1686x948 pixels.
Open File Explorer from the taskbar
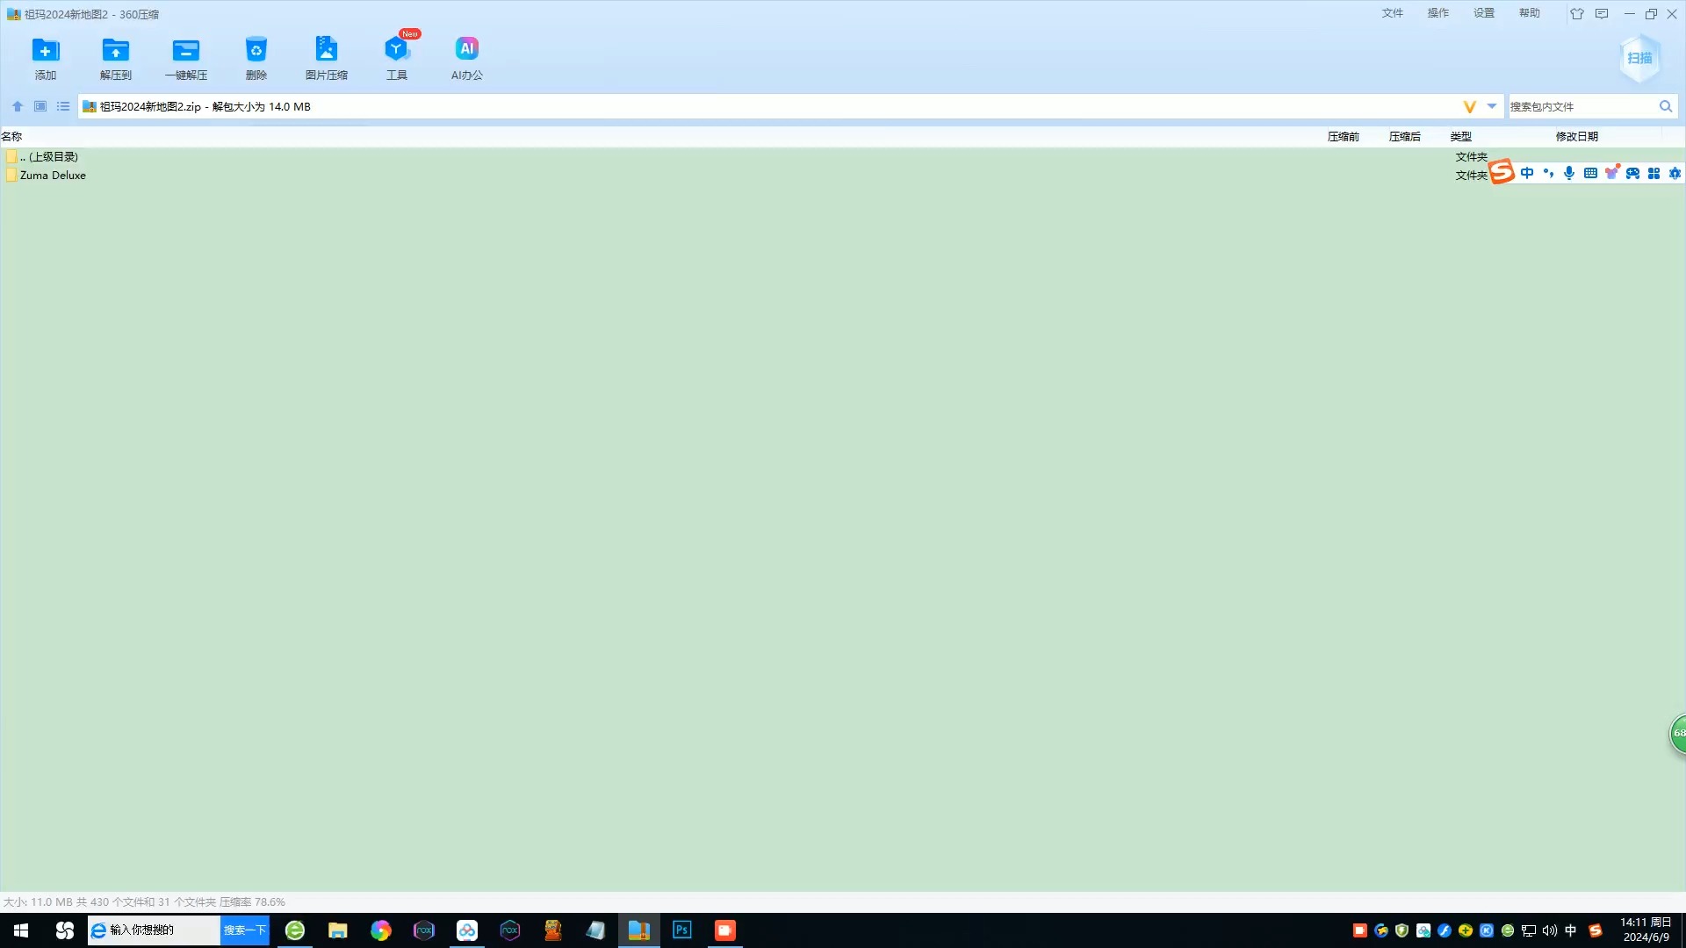tap(338, 930)
